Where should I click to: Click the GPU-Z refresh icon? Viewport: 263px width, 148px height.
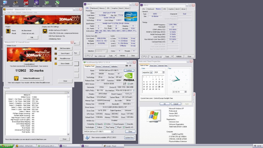click(x=130, y=66)
